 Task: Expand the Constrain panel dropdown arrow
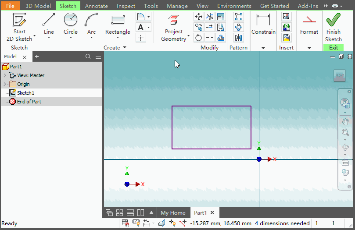tap(263, 48)
